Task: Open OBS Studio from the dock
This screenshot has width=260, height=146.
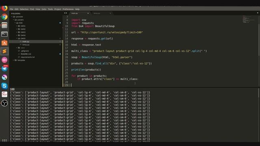Action: 4,103
